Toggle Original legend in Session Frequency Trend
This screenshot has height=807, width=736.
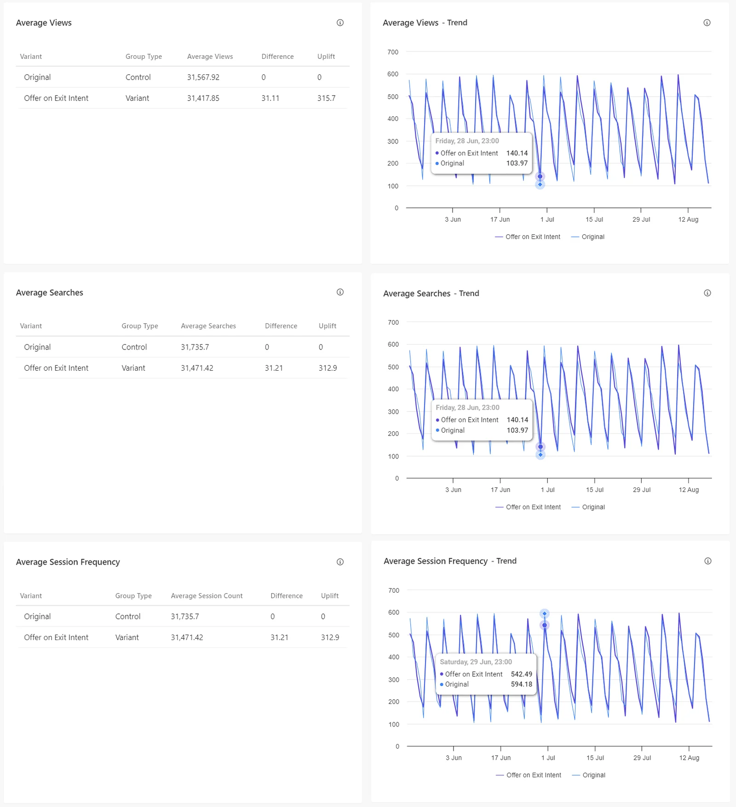point(589,775)
